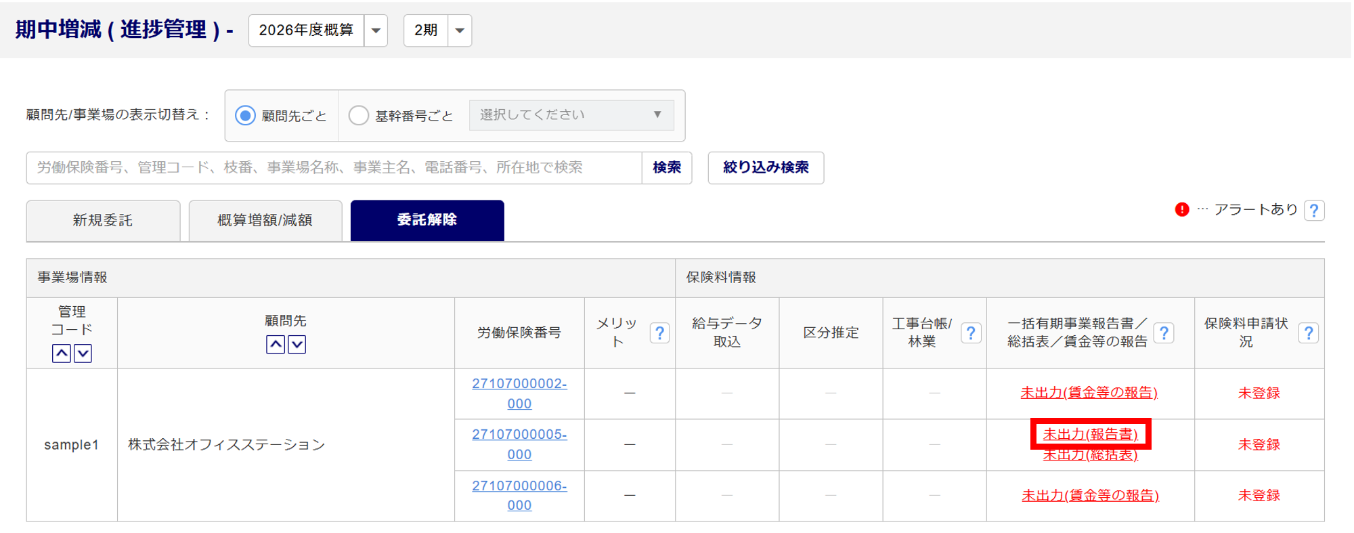Click 絞り込み検索 button

coord(766,168)
